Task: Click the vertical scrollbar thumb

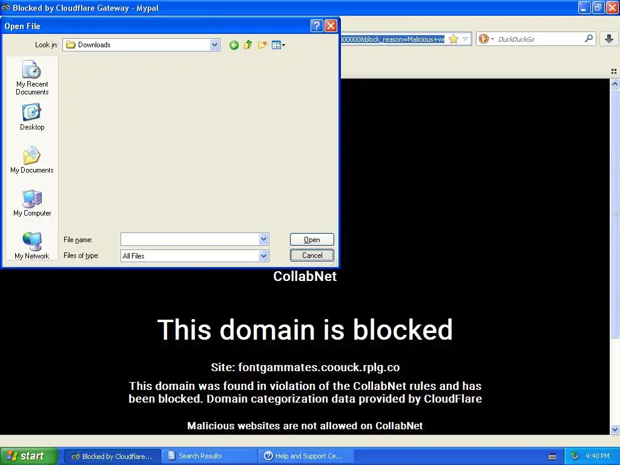Action: click(615, 213)
